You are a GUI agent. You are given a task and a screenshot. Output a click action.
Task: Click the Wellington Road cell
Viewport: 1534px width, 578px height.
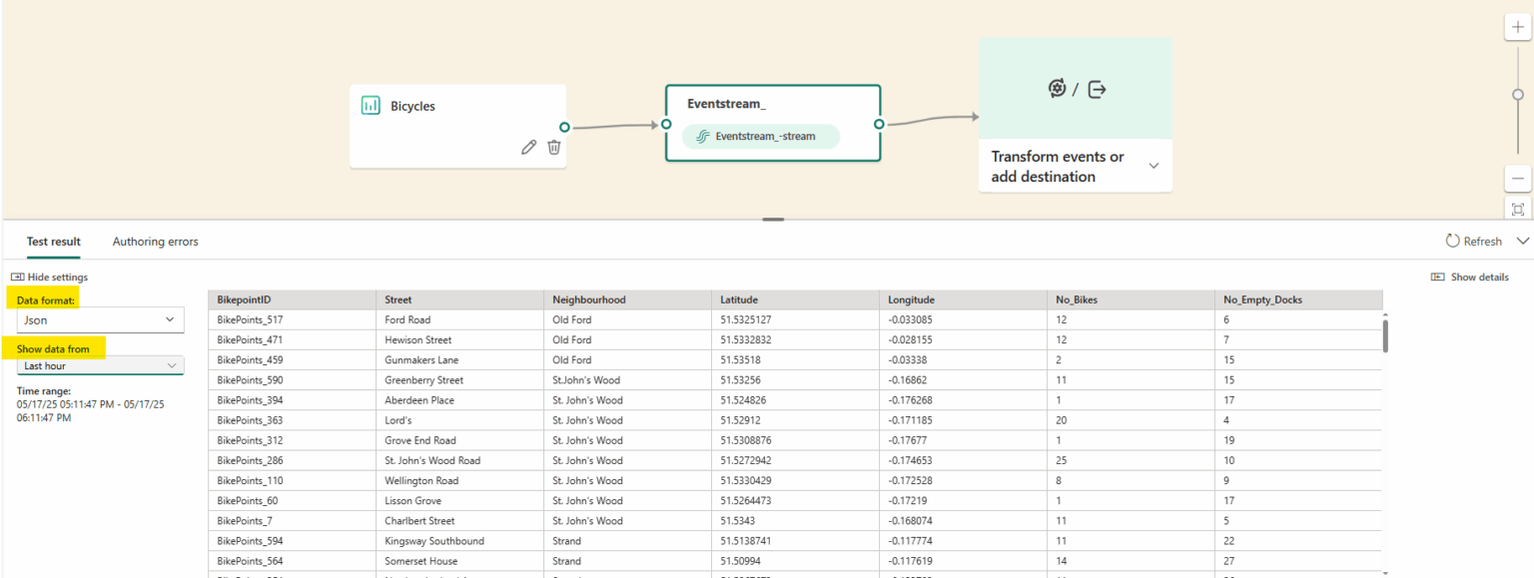(460, 480)
